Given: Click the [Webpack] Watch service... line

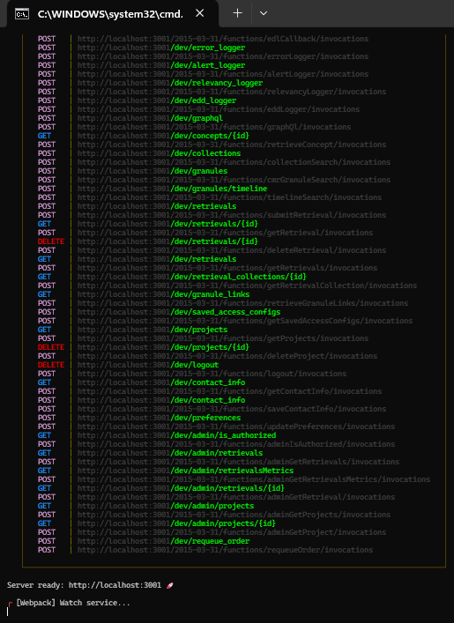Looking at the screenshot, I should pyautogui.click(x=73, y=603).
